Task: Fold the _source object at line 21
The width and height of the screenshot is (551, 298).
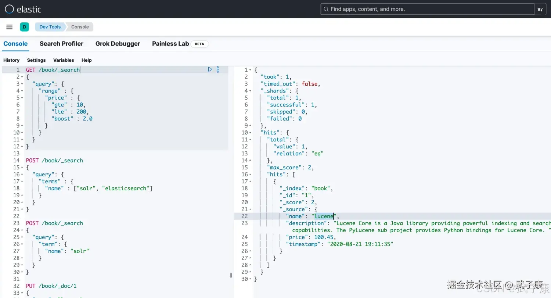Action: [x=251, y=209]
